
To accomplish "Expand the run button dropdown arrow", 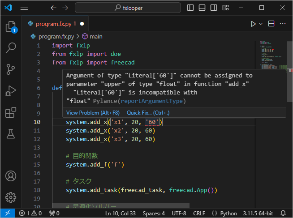I will coord(261,24).
